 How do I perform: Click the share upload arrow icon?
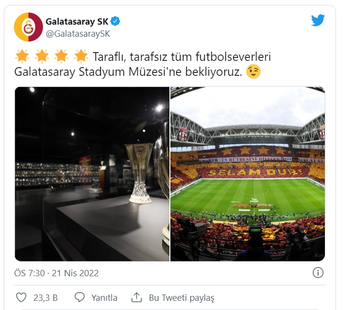pyautogui.click(x=137, y=297)
